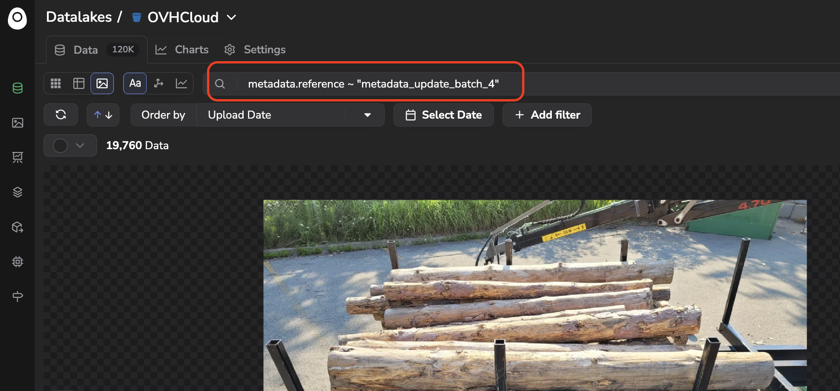Switch to table view
Viewport: 840px width, 391px height.
tap(79, 83)
